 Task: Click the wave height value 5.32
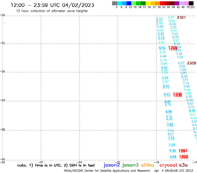pos(163,52)
